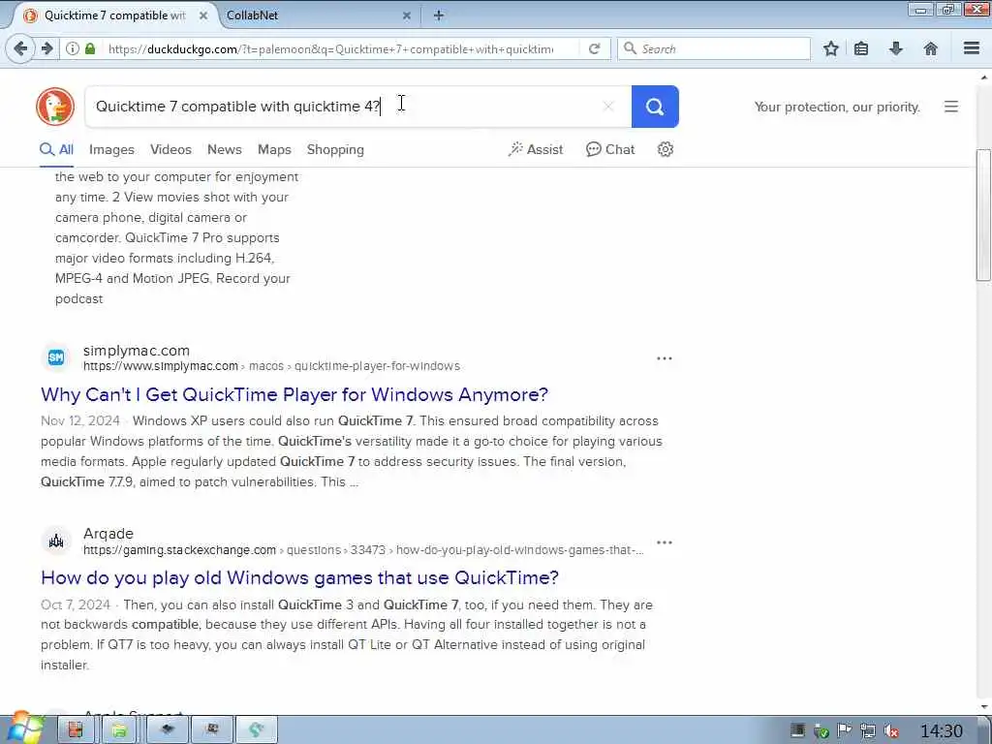Go back with the browser Back arrow
This screenshot has height=744, width=992.
coord(20,48)
